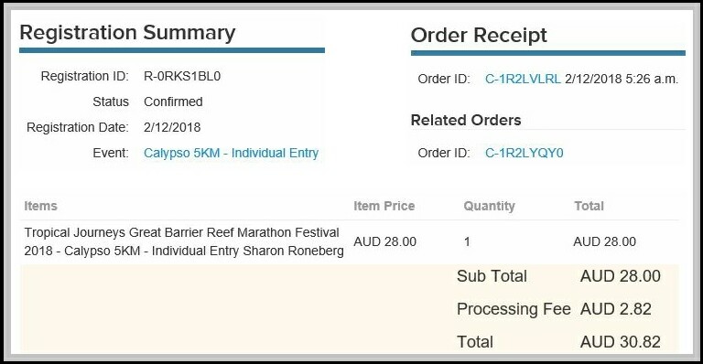Click the Quantity column header
Viewport: 703px width, 364px height.
pos(489,206)
